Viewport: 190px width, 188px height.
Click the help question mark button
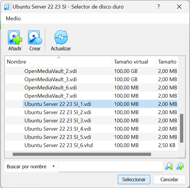pyautogui.click(x=158, y=7)
